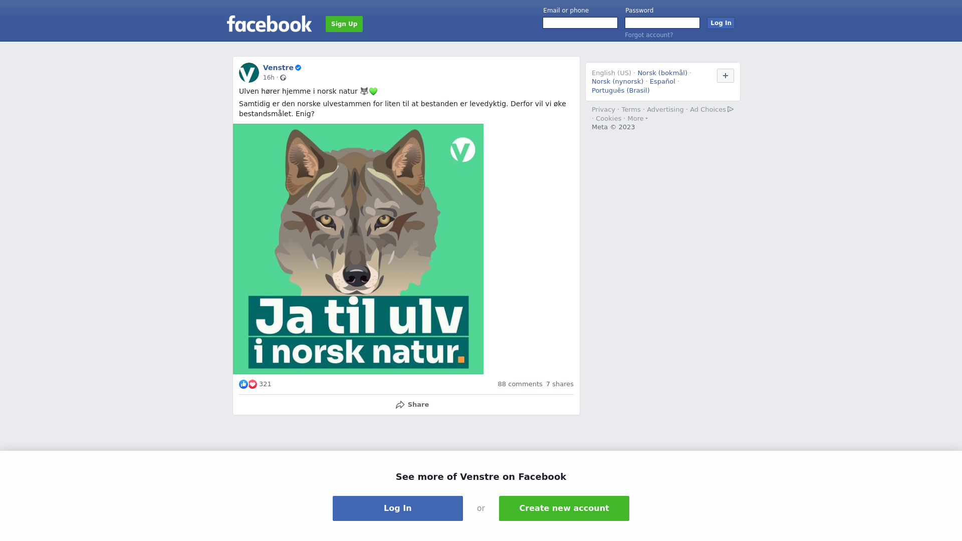The height and width of the screenshot is (541, 962).
Task: Click the red Love reaction icon
Action: point(253,384)
